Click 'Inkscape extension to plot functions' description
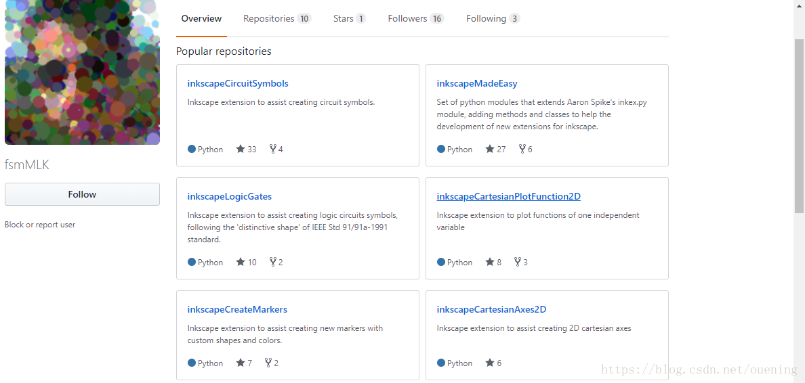Image resolution: width=805 pixels, height=383 pixels. tap(538, 221)
